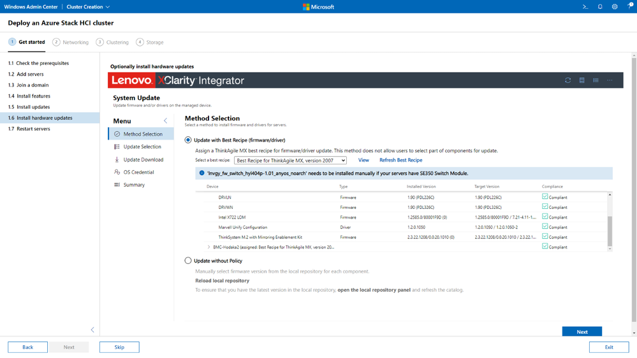Click compliance icon for Marvell Unify Configuration
This screenshot has height=358, width=637.
click(545, 227)
